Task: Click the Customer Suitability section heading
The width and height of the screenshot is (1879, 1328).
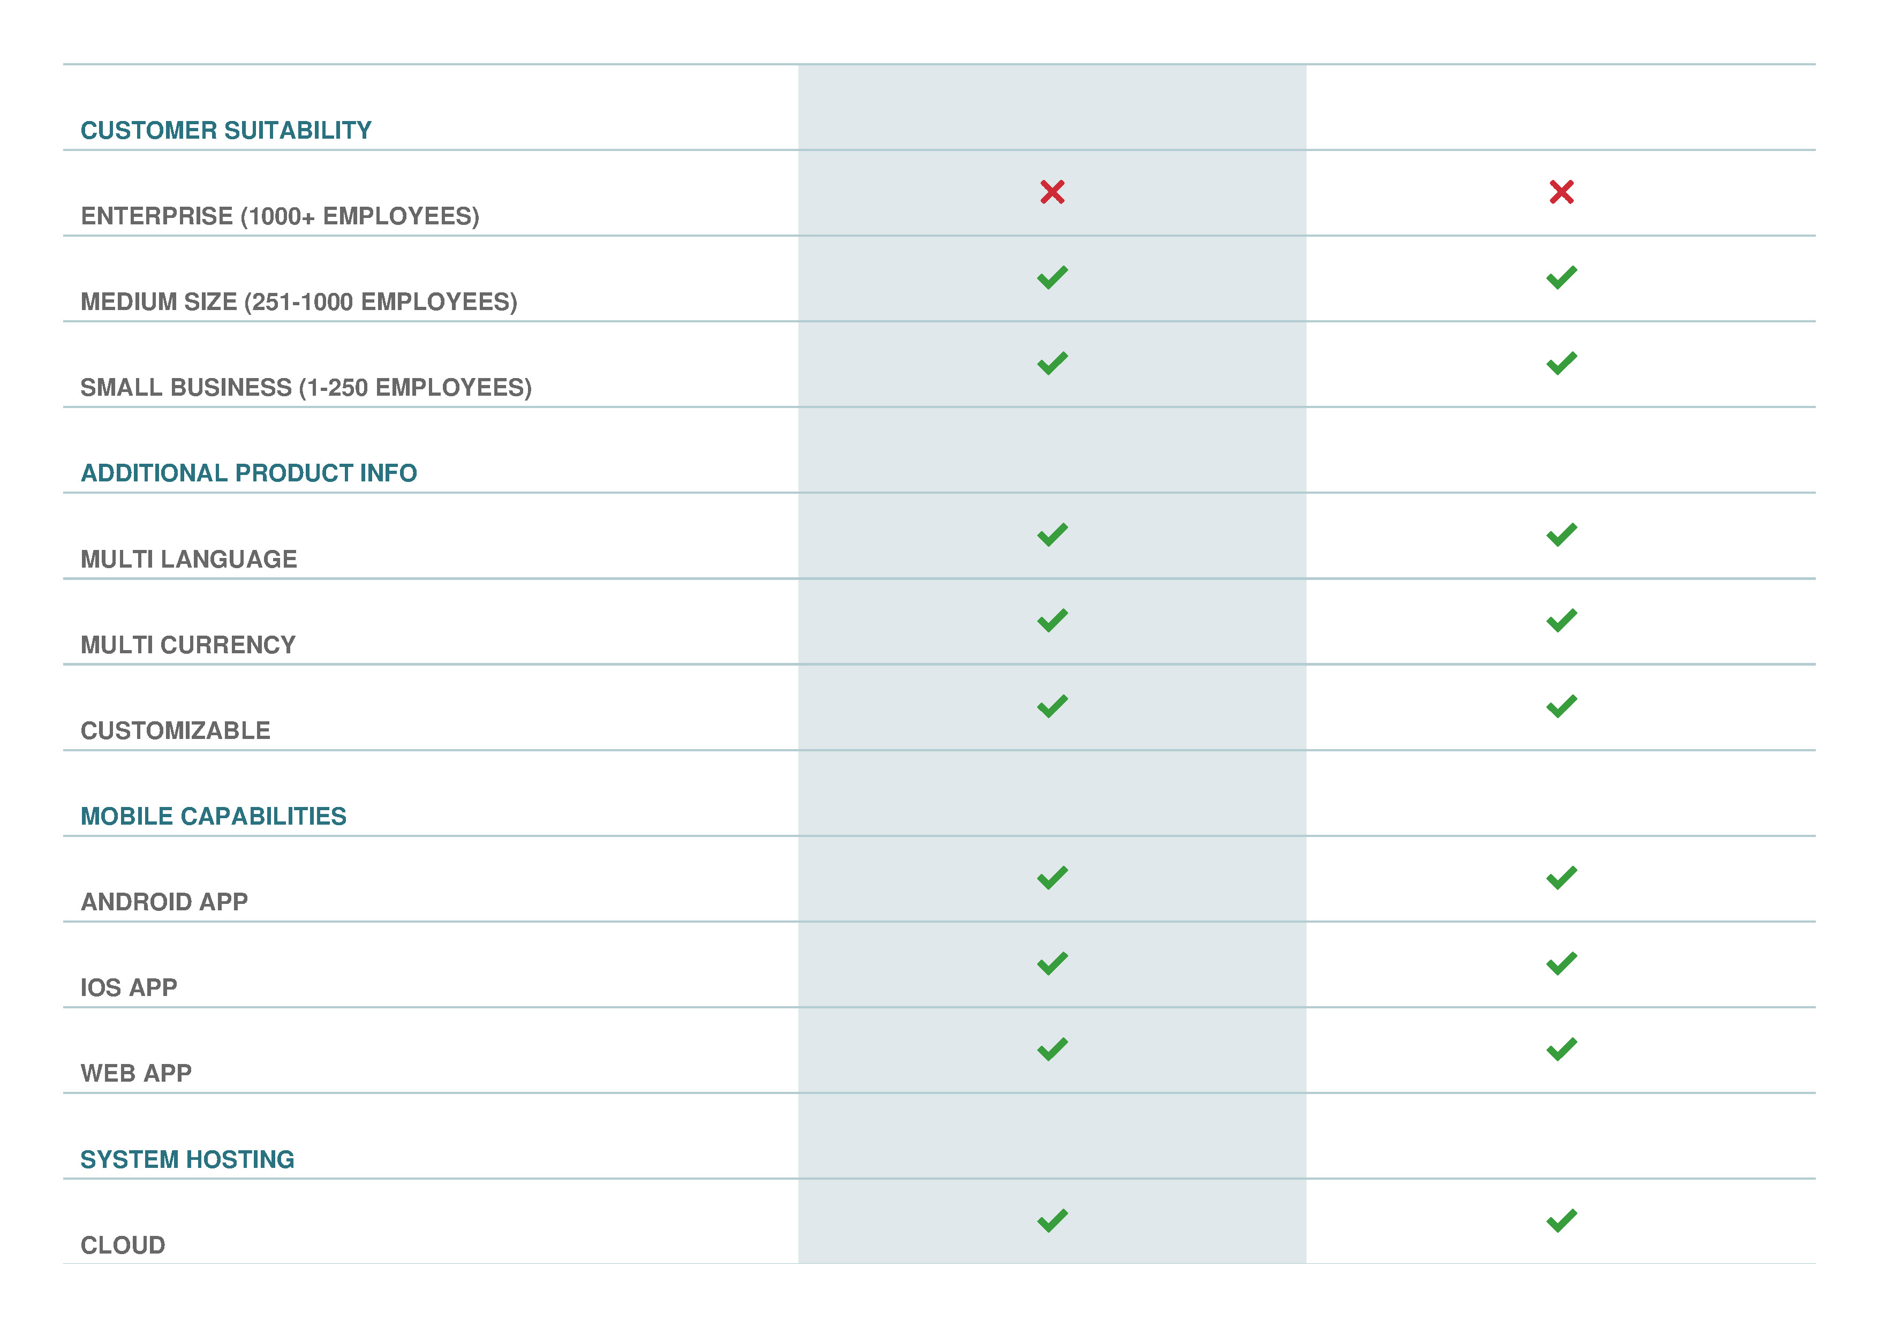Action: click(x=226, y=130)
